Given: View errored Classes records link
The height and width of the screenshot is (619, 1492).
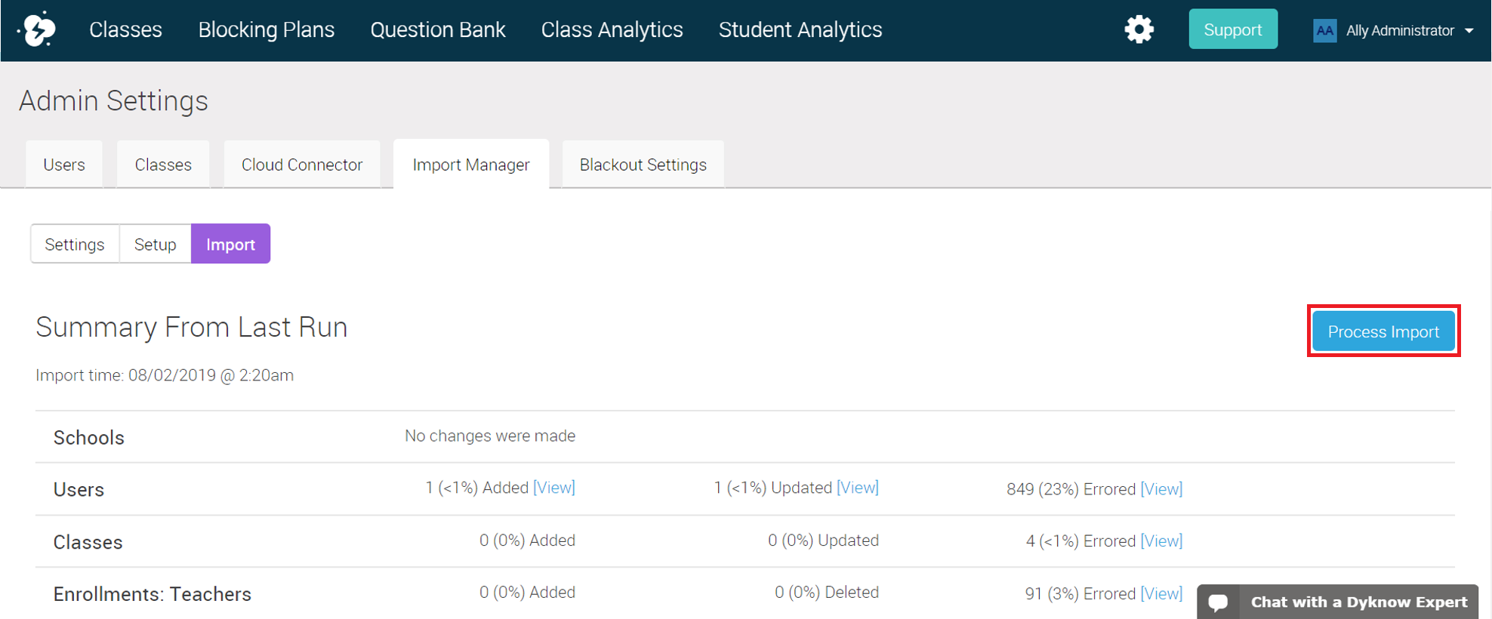Looking at the screenshot, I should (1161, 541).
